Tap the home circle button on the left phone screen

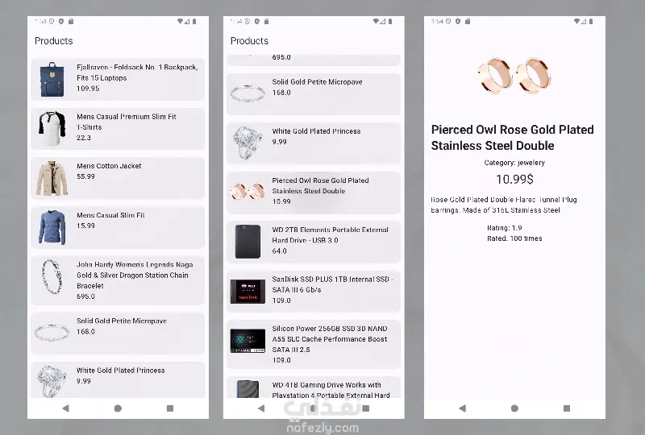point(118,408)
